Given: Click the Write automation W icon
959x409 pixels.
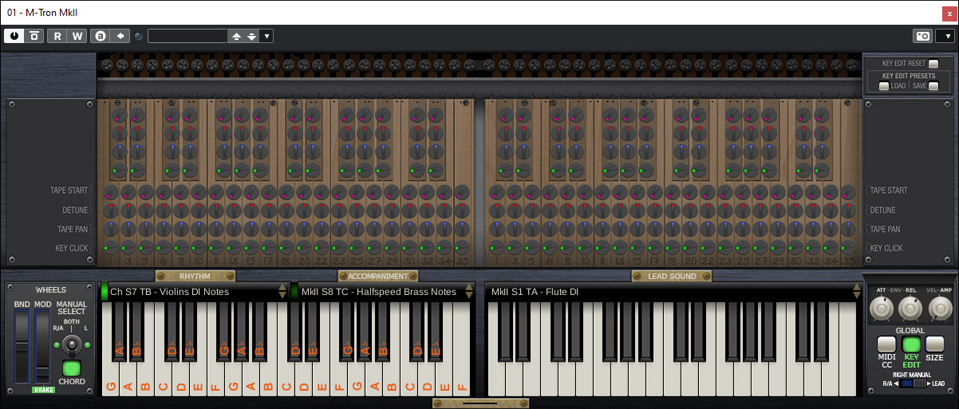Looking at the screenshot, I should click(x=77, y=36).
